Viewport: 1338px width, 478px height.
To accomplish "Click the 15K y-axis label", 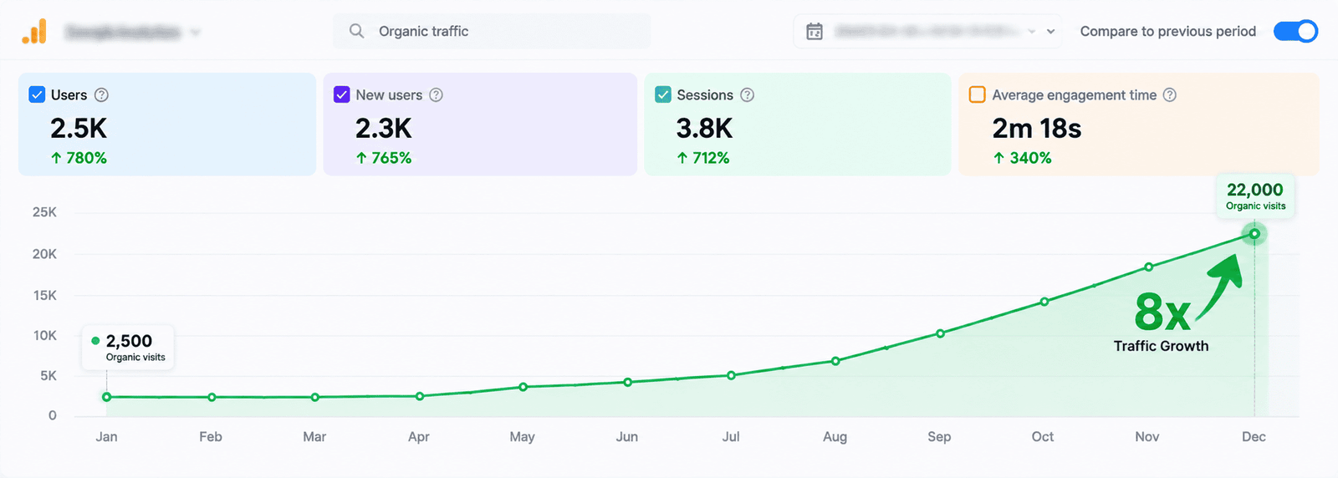I will pos(44,295).
